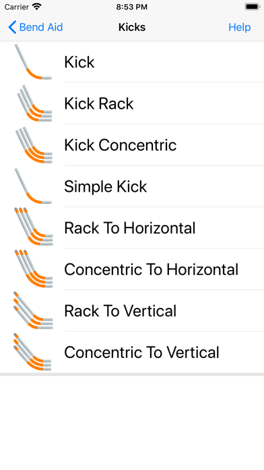Open the Rack To Horizontal icon
This screenshot has width=264, height=470.
click(34, 227)
